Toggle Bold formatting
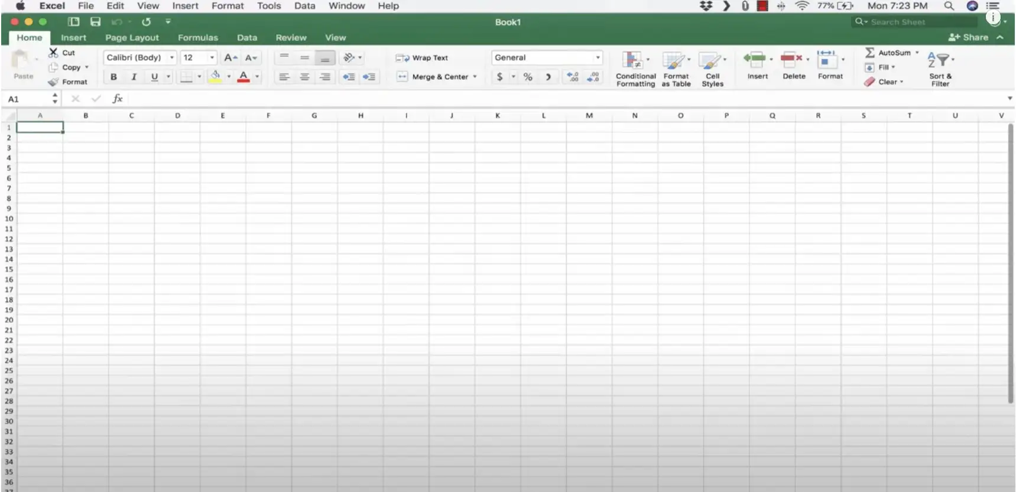The width and height of the screenshot is (1016, 492). point(113,77)
